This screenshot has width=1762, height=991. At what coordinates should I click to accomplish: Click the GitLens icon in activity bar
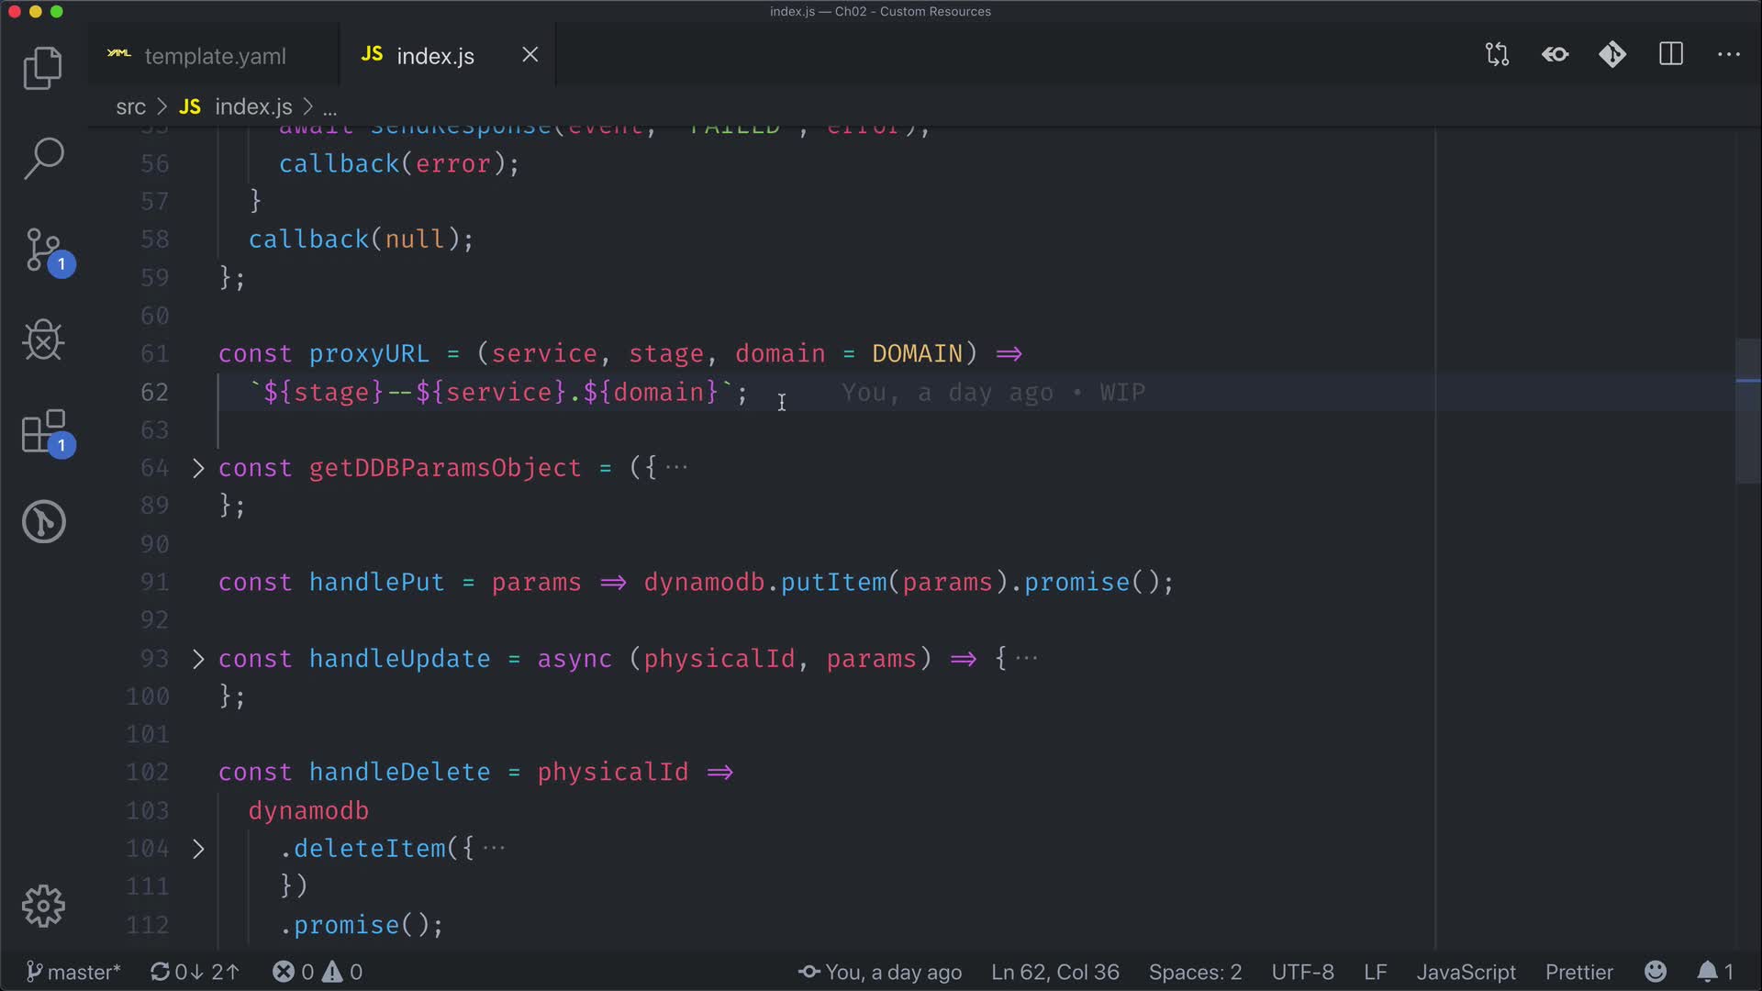pos(42,522)
